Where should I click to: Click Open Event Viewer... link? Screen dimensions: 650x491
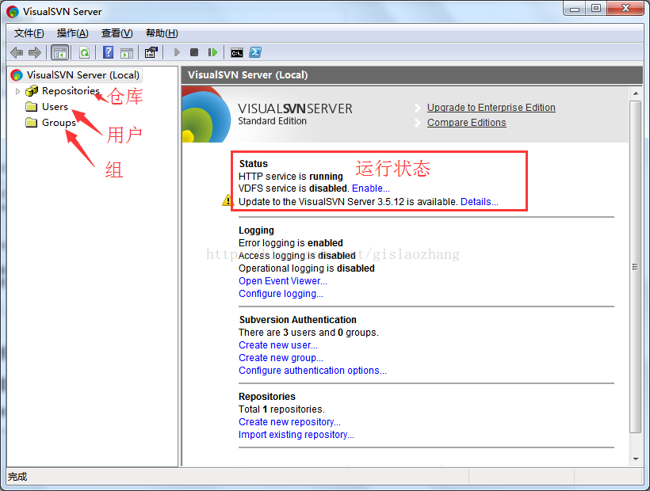pos(283,281)
